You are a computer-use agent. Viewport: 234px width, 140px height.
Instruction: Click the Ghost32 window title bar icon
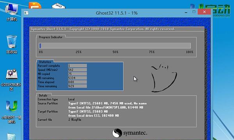coord(26,13)
